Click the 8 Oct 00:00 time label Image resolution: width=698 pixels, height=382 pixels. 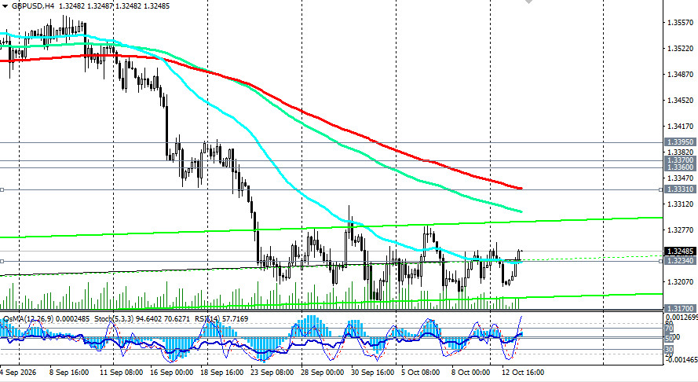(x=470, y=373)
